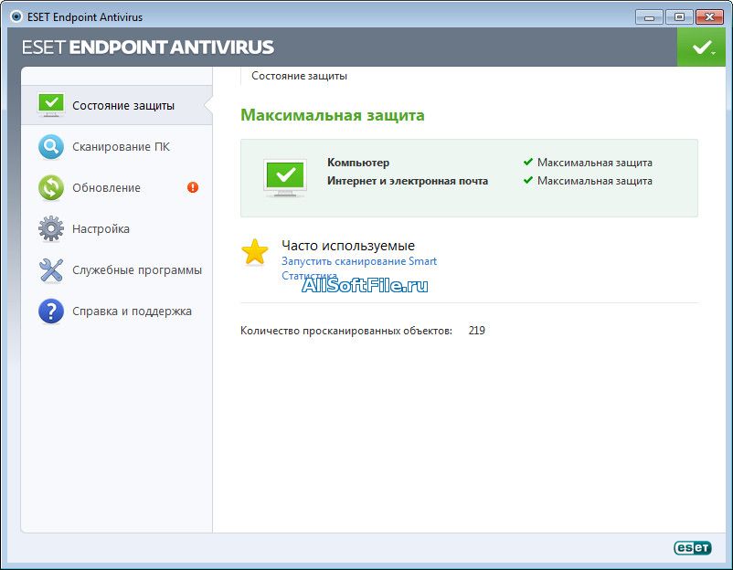Click the gear Setup icon
733x570 pixels.
51,228
